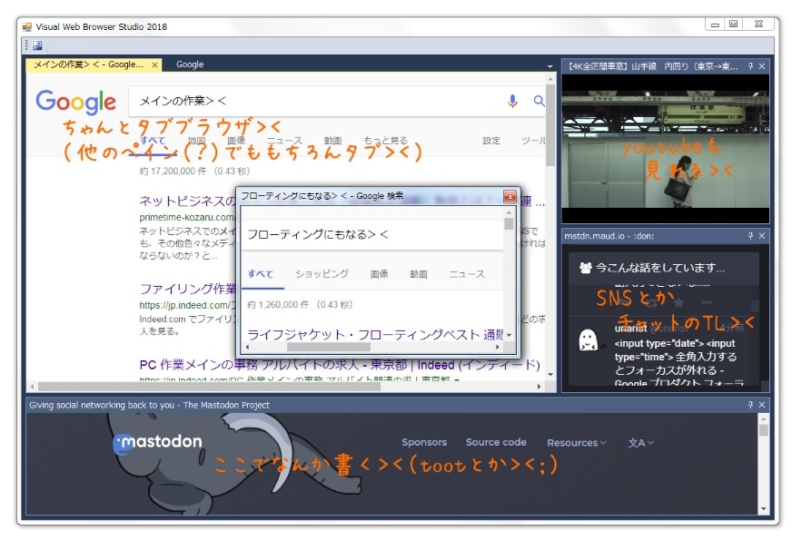Image resolution: width=792 pixels, height=541 pixels.
Task: Click the scroll-down arrow in the floating window
Action: tap(509, 335)
